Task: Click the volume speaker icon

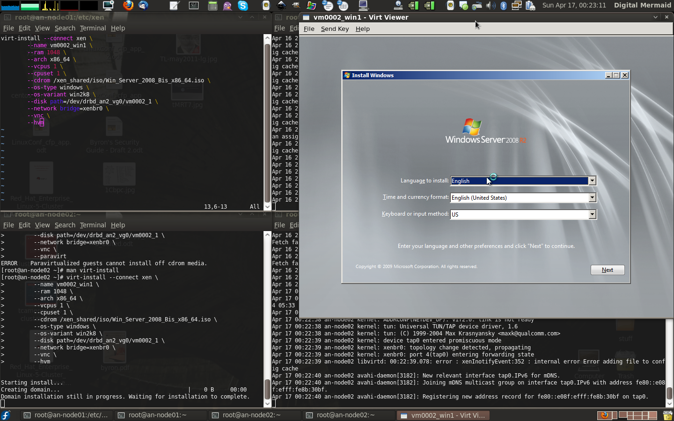Action: [x=491, y=6]
